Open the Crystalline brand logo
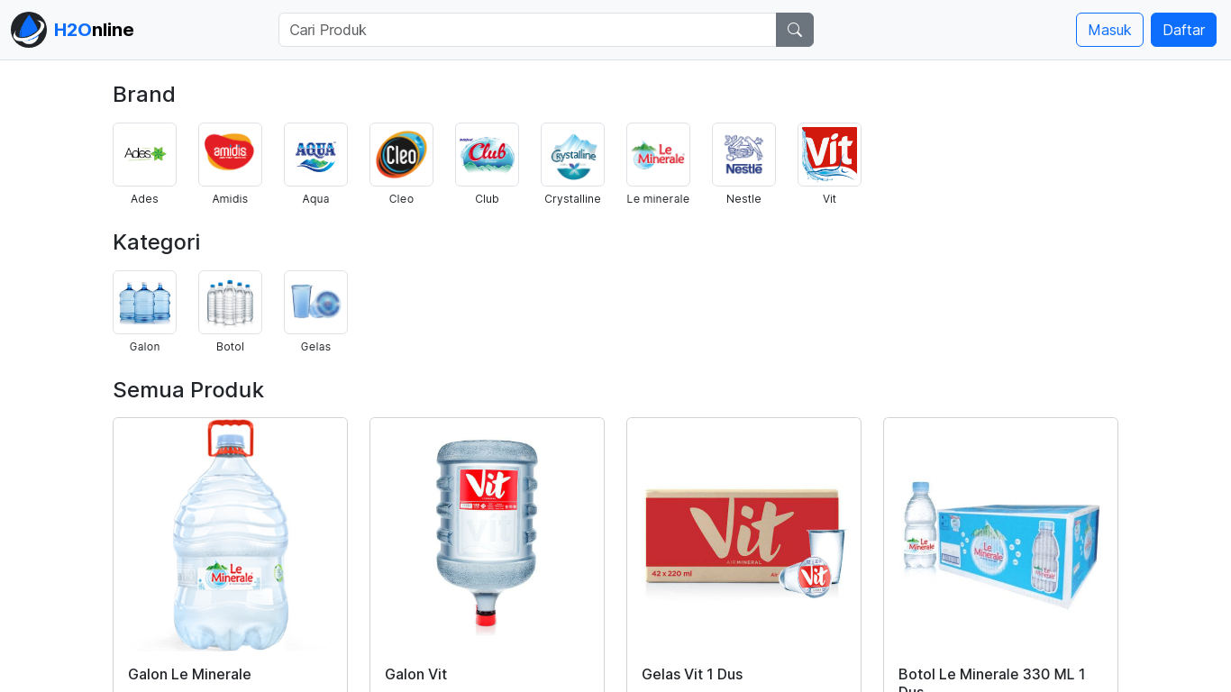1231x692 pixels. pyautogui.click(x=572, y=154)
